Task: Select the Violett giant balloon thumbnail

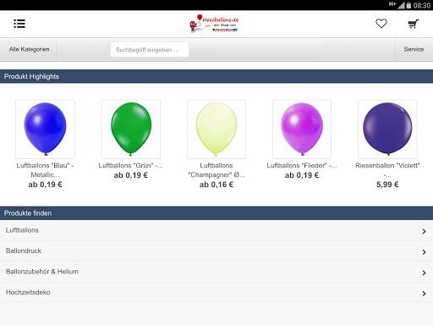Action: tap(387, 129)
